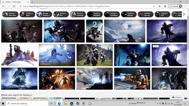Open the guardian firing blue beam thumbnail
Viewport: 189px width, 106px height.
tap(132, 79)
